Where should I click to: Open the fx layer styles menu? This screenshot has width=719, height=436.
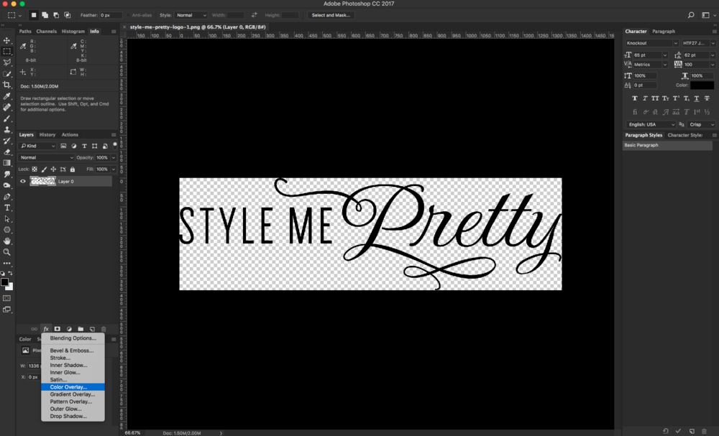coord(46,329)
